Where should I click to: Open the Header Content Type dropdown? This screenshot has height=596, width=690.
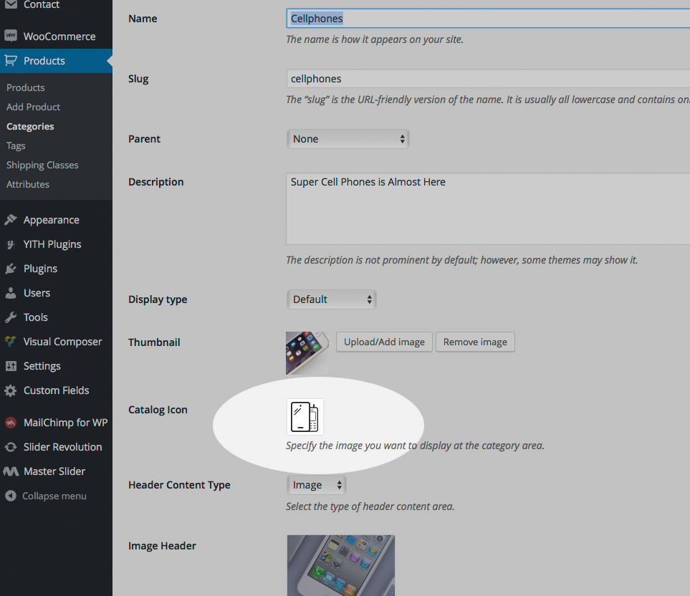[x=316, y=484]
